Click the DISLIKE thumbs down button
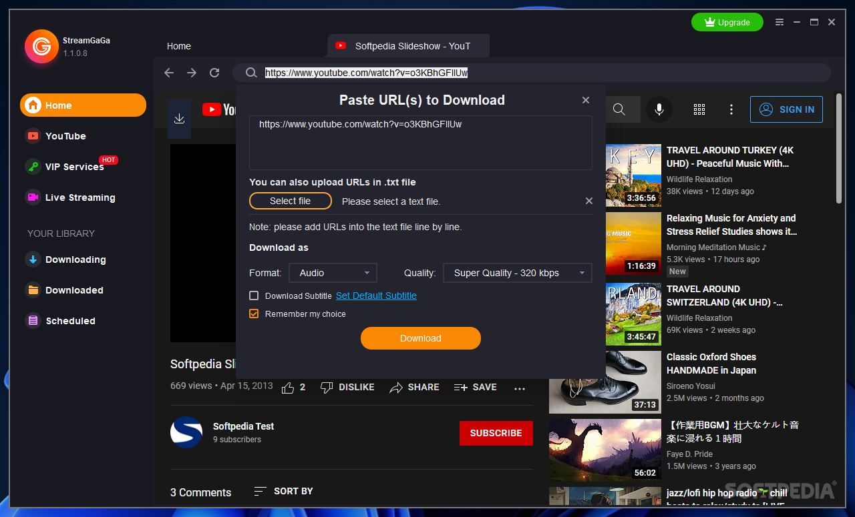Viewport: 855px width, 517px height. point(347,387)
